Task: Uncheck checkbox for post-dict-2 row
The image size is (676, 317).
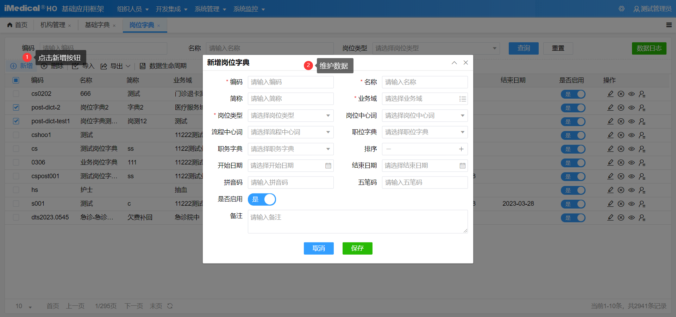Action: (16, 107)
